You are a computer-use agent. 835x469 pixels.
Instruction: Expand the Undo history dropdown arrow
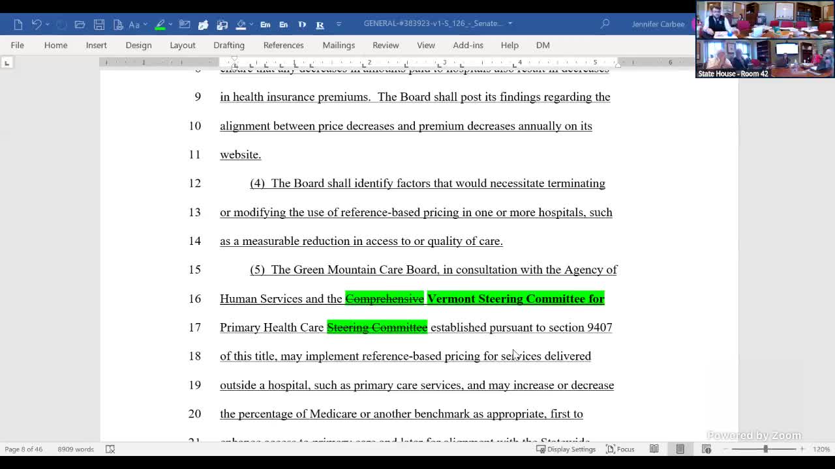(48, 24)
